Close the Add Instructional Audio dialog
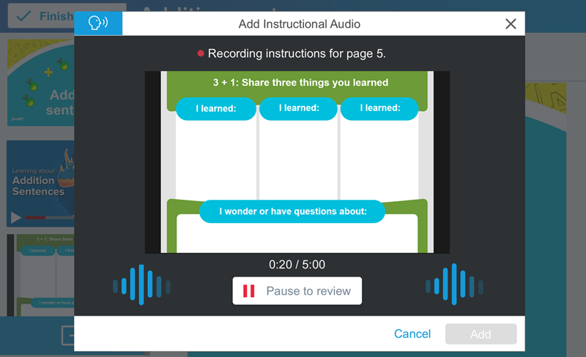 (511, 24)
